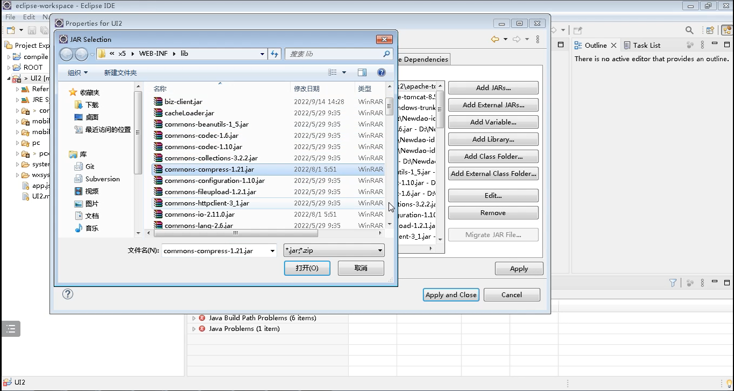
Task: Click the 取消 cancel button in JAR Selection
Action: click(361, 268)
